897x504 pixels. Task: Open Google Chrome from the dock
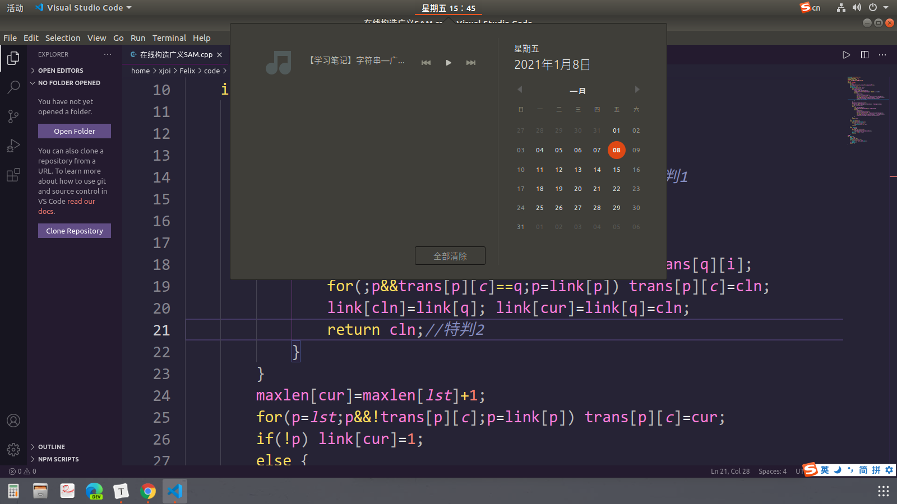148,491
